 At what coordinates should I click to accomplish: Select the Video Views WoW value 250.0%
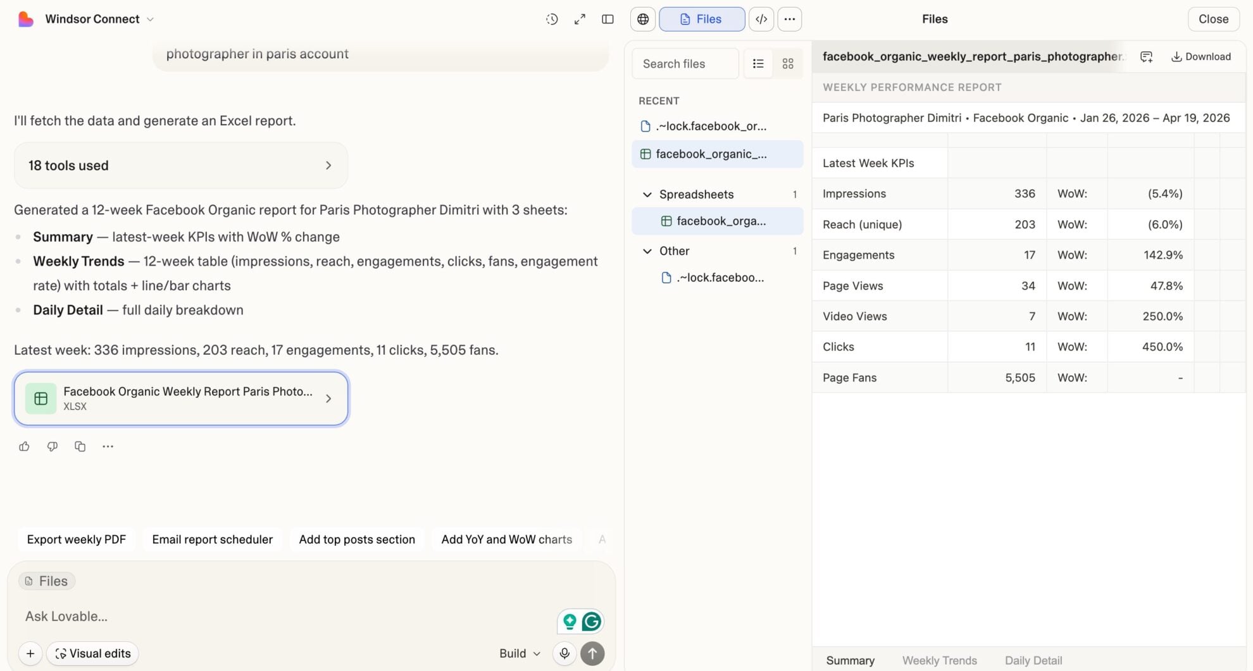click(x=1150, y=316)
